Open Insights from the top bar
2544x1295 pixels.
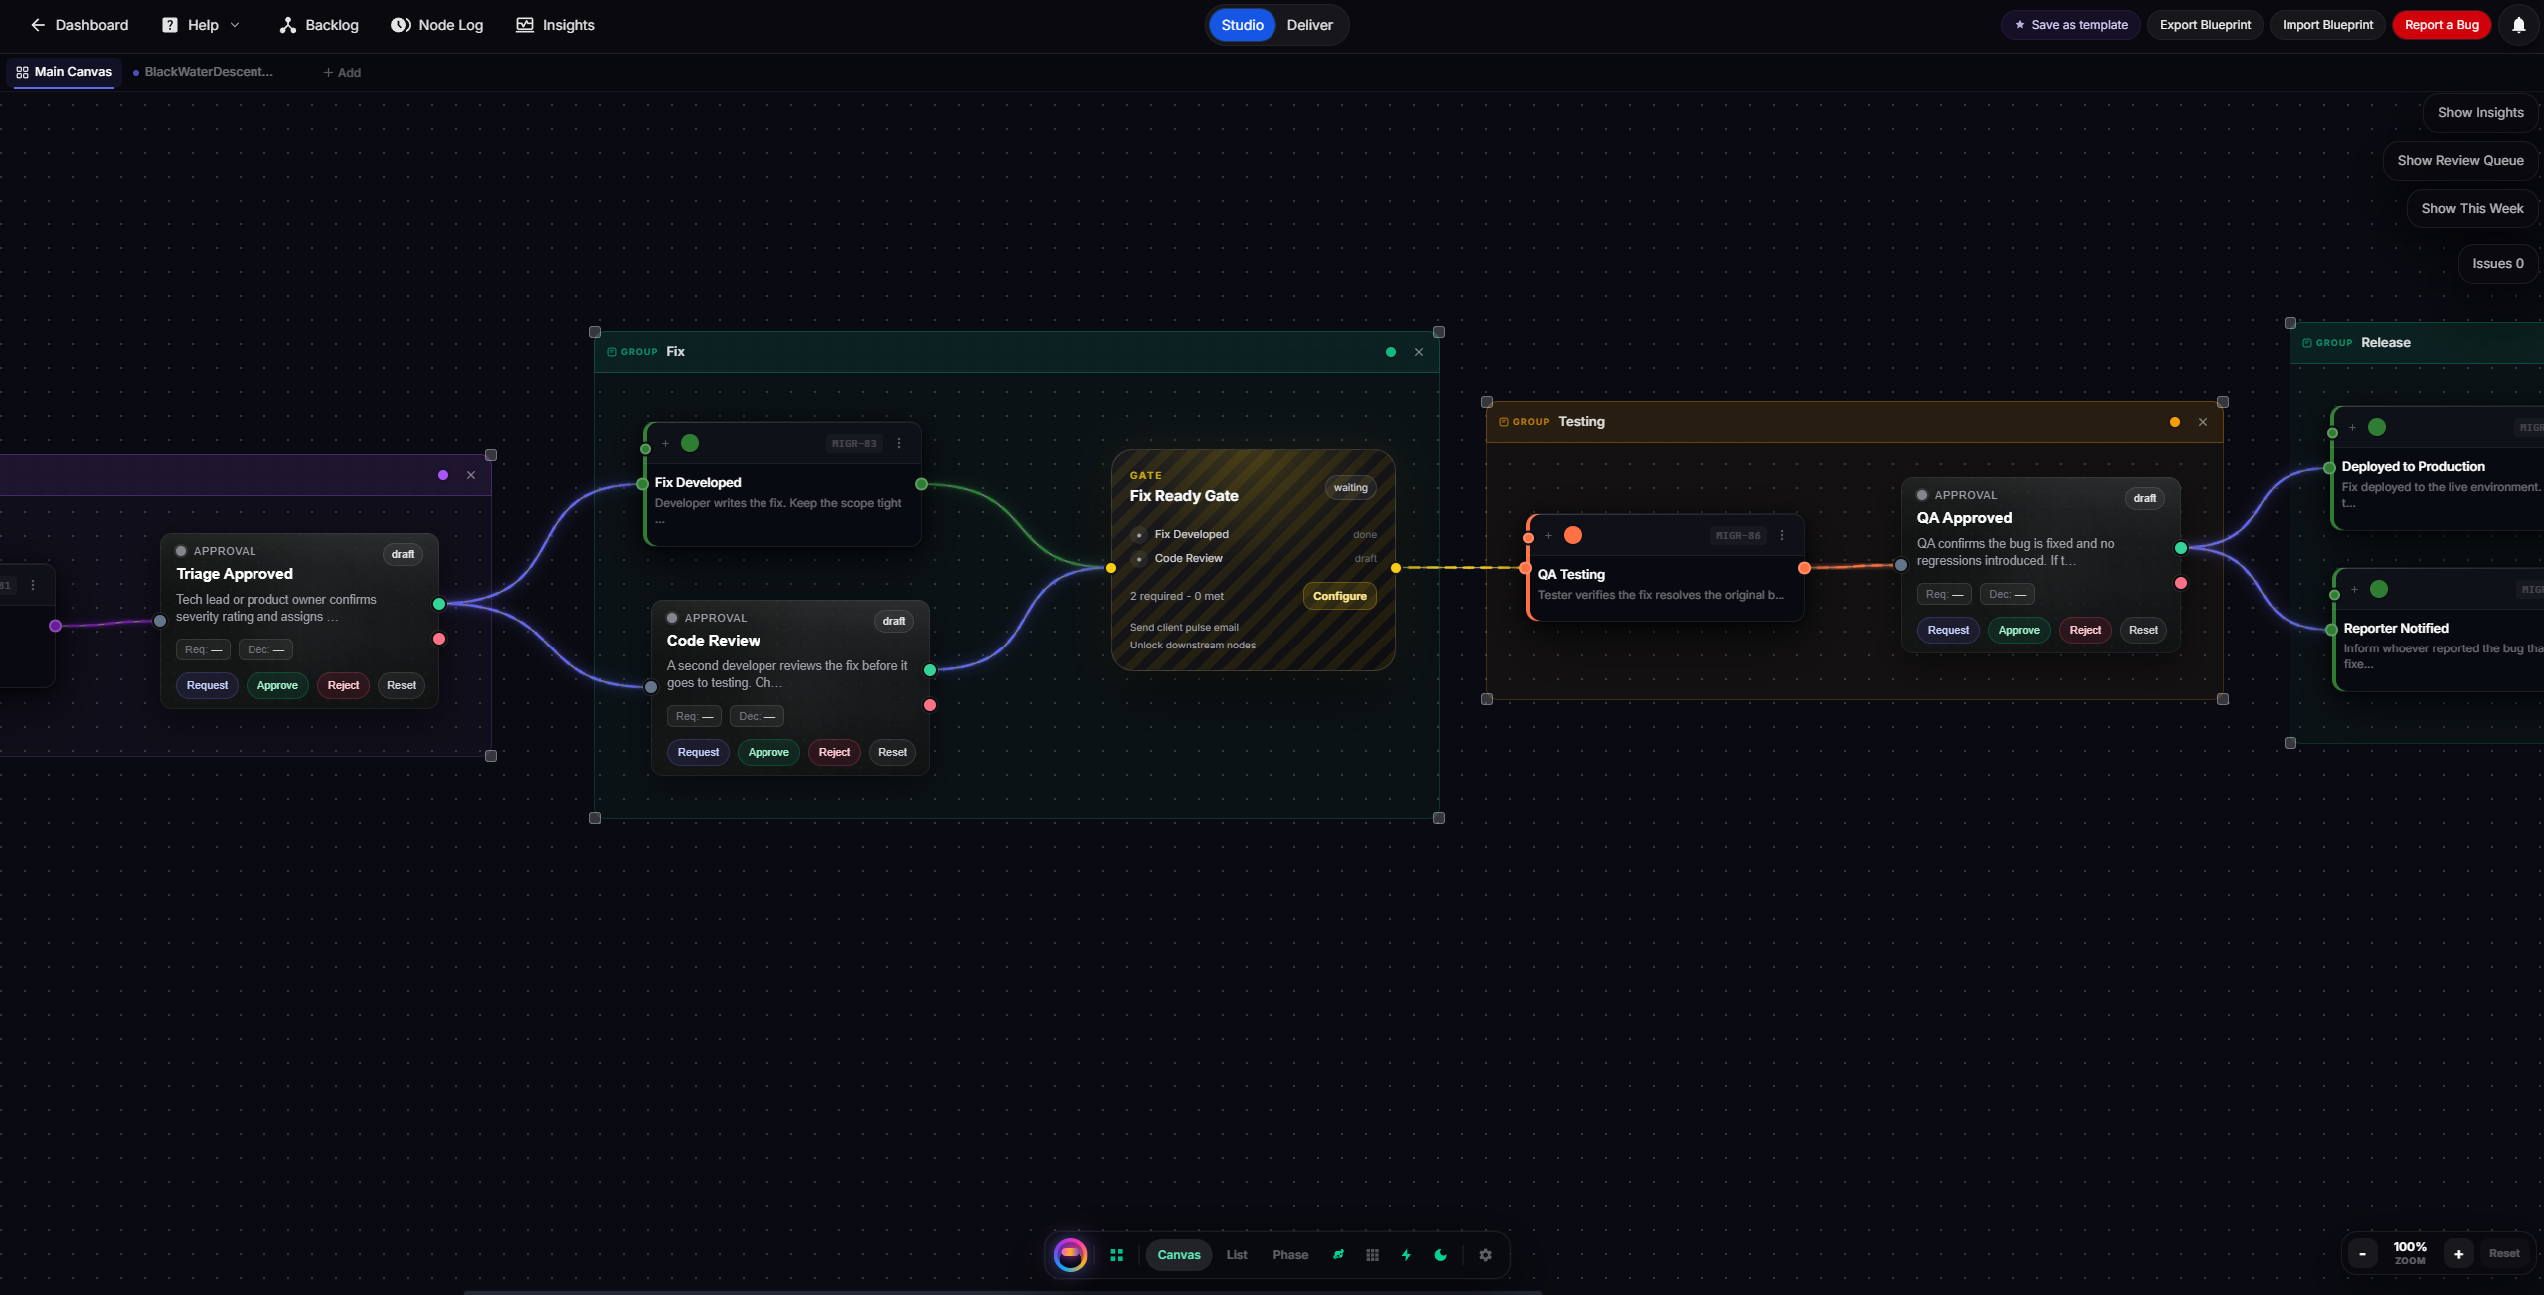pyautogui.click(x=555, y=25)
